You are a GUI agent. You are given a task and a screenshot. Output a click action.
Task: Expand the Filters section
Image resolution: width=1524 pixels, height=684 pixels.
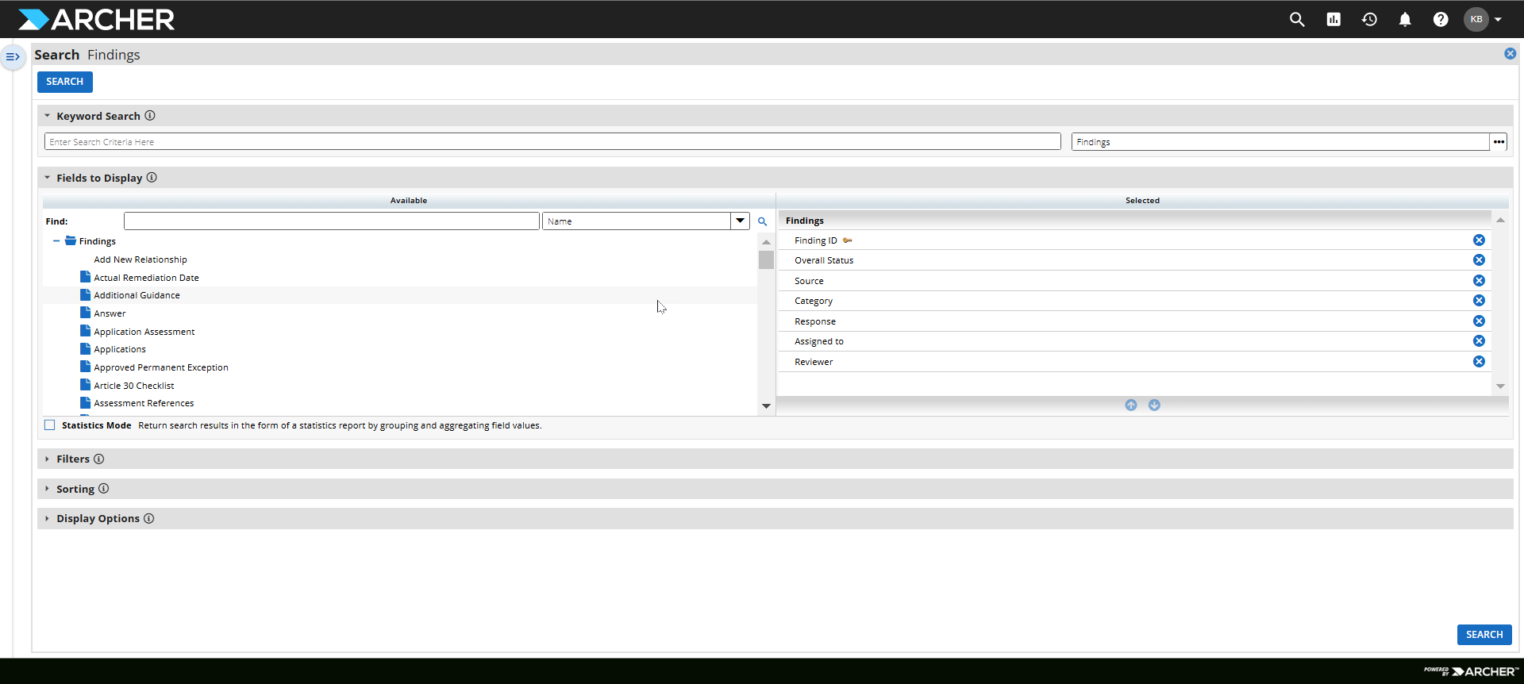coord(73,459)
